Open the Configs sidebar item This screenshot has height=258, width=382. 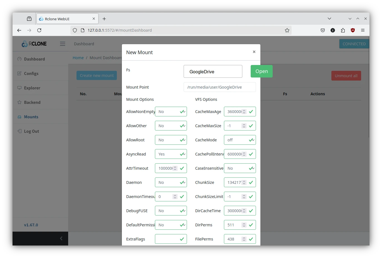click(31, 74)
